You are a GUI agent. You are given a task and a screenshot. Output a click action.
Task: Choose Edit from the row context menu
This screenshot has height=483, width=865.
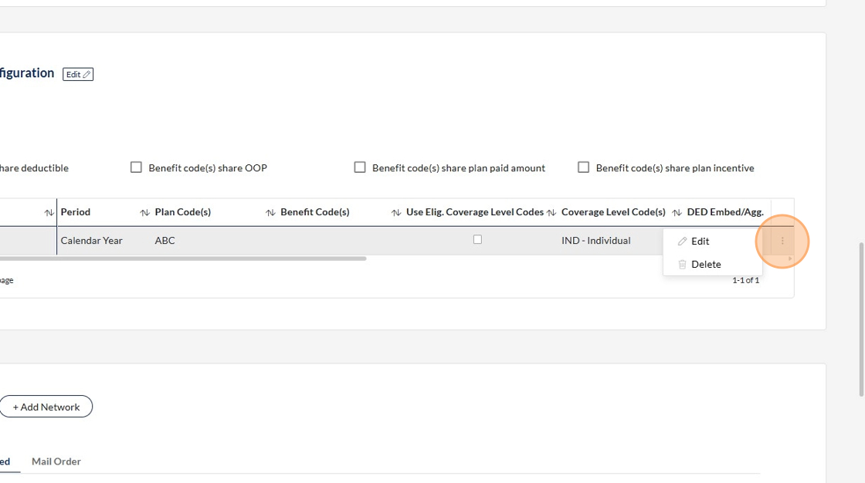(x=700, y=241)
